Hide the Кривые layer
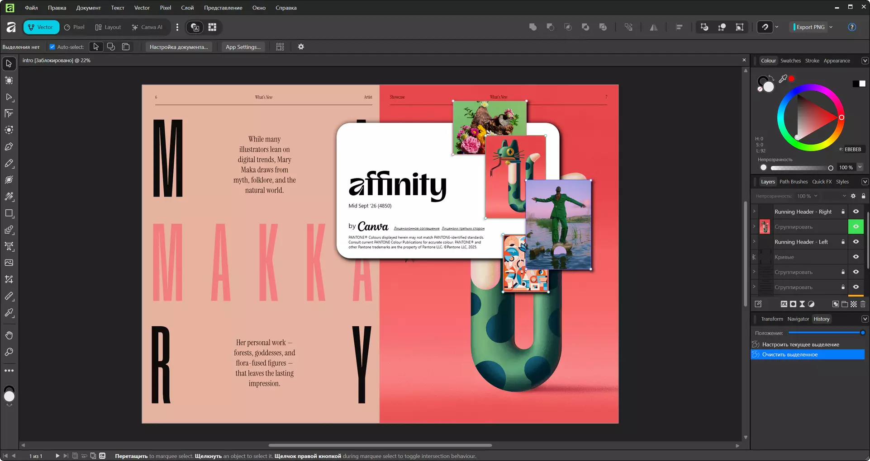870x461 pixels. (x=856, y=257)
